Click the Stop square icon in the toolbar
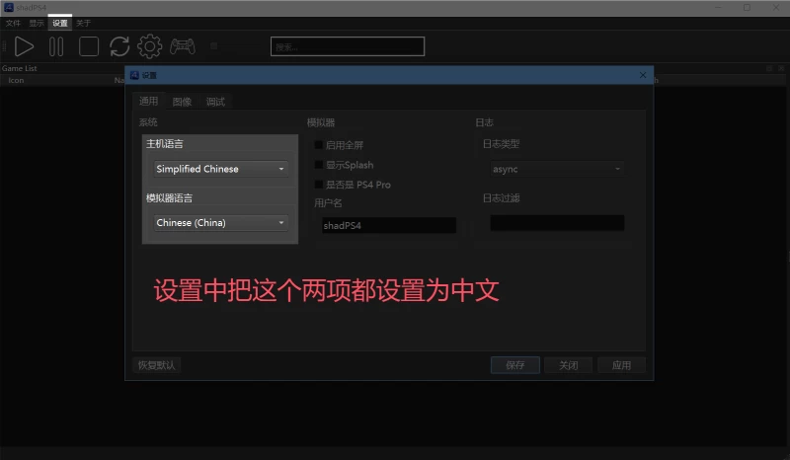This screenshot has height=460, width=790. click(x=89, y=46)
